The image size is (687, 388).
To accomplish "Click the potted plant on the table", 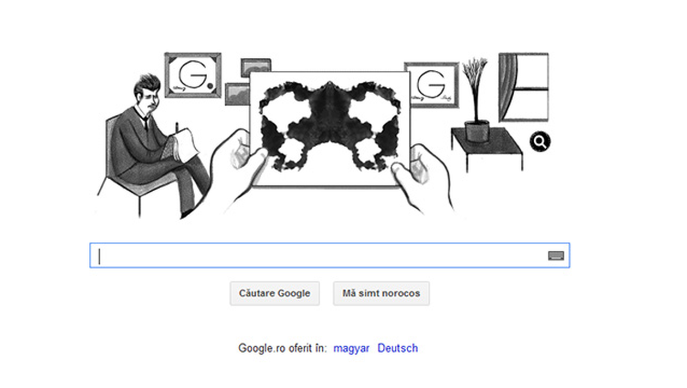I will coord(475,101).
